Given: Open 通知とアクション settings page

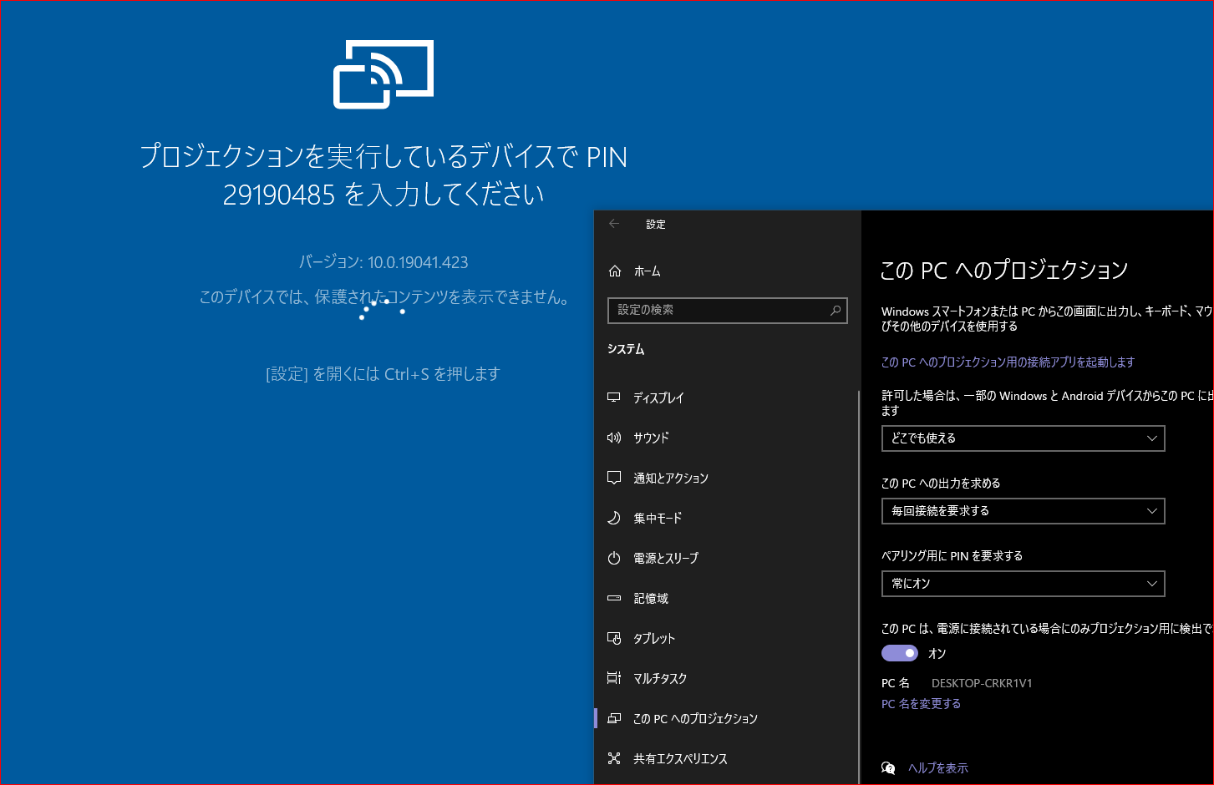Looking at the screenshot, I should point(727,478).
